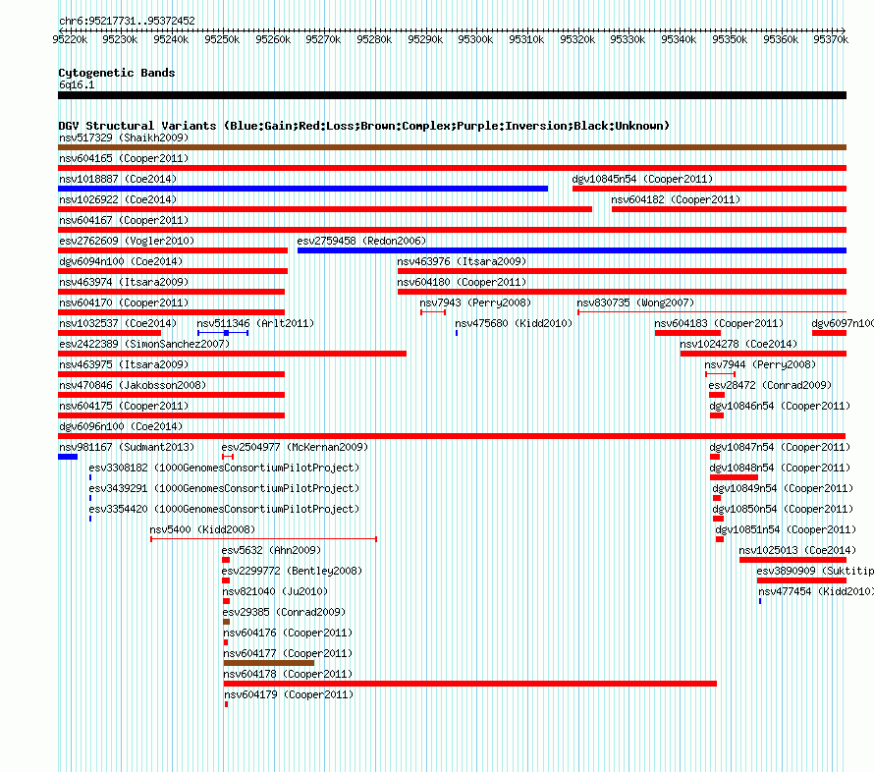Select dgv10848n54 (Cooper2011) label

[780, 468]
